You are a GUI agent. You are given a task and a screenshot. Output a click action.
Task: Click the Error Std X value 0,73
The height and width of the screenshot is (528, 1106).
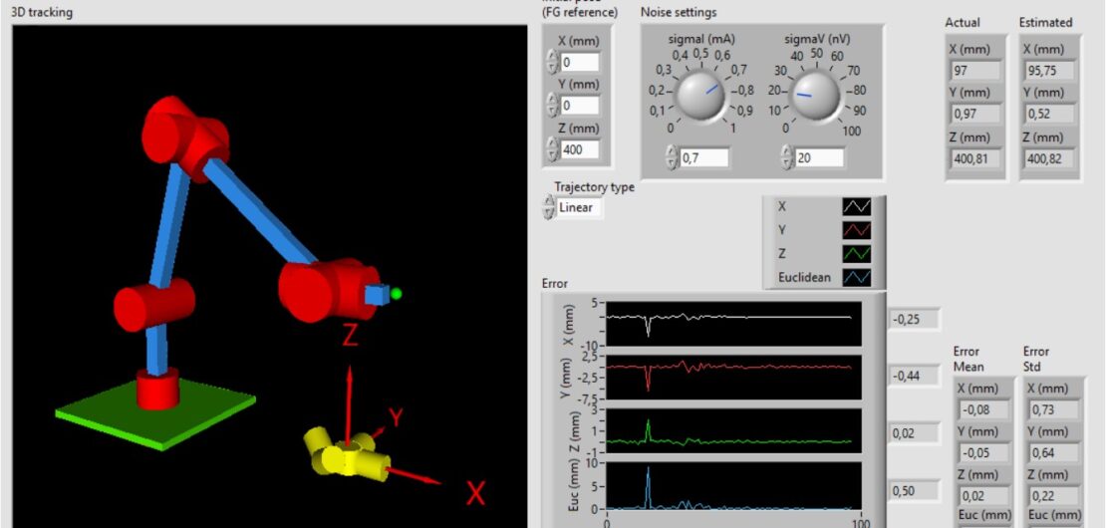point(1055,409)
